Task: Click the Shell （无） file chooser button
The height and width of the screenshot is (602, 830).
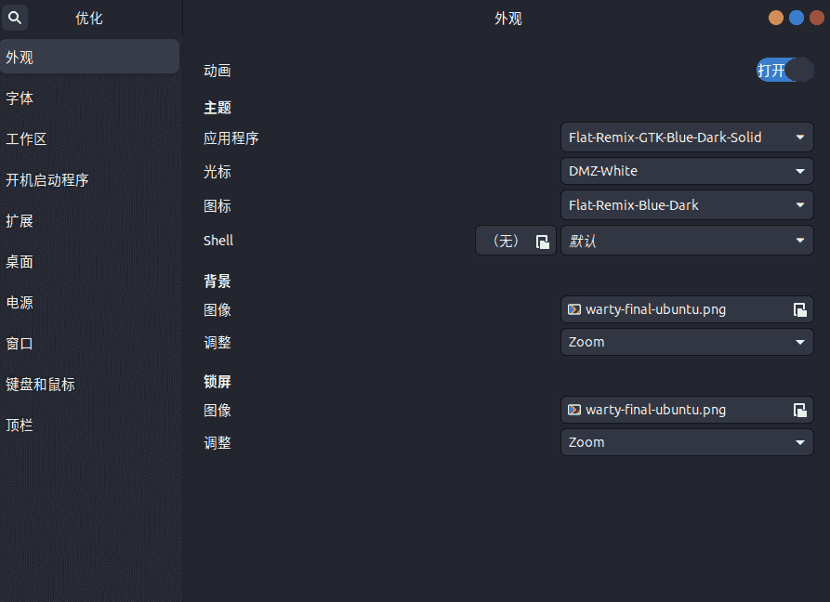Action: pos(507,241)
